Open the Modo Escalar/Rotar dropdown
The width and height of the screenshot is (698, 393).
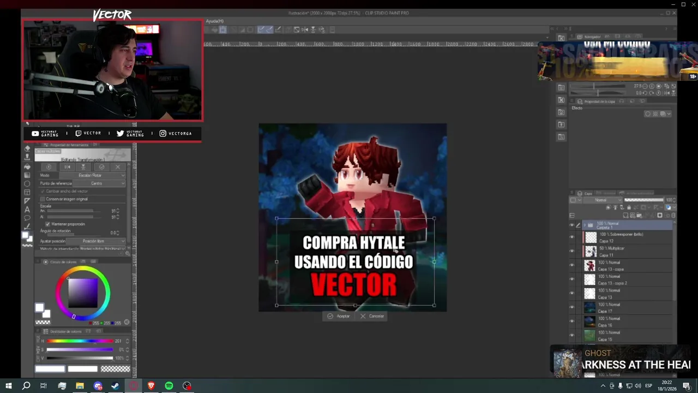tap(93, 175)
